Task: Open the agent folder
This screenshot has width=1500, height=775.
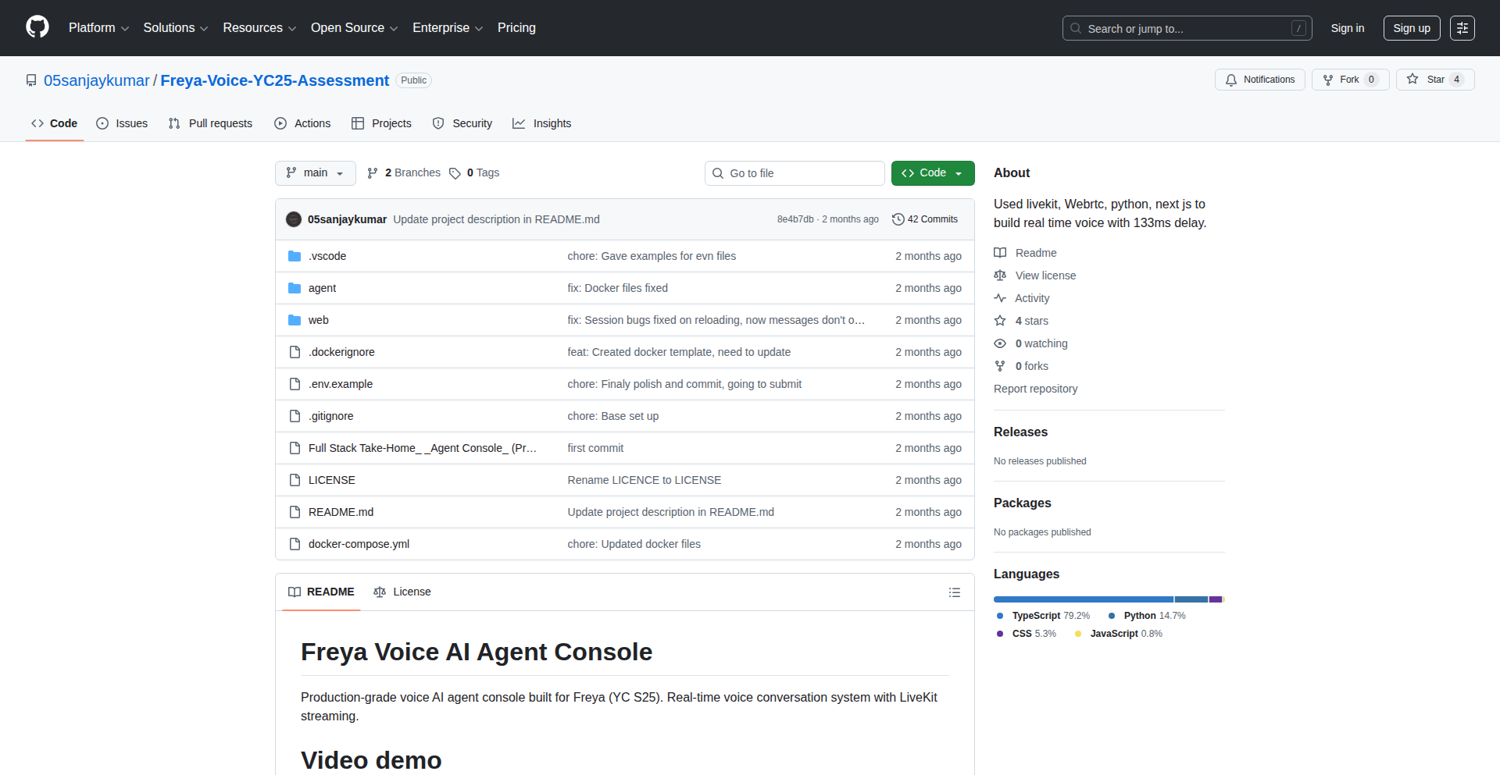Action: 322,288
